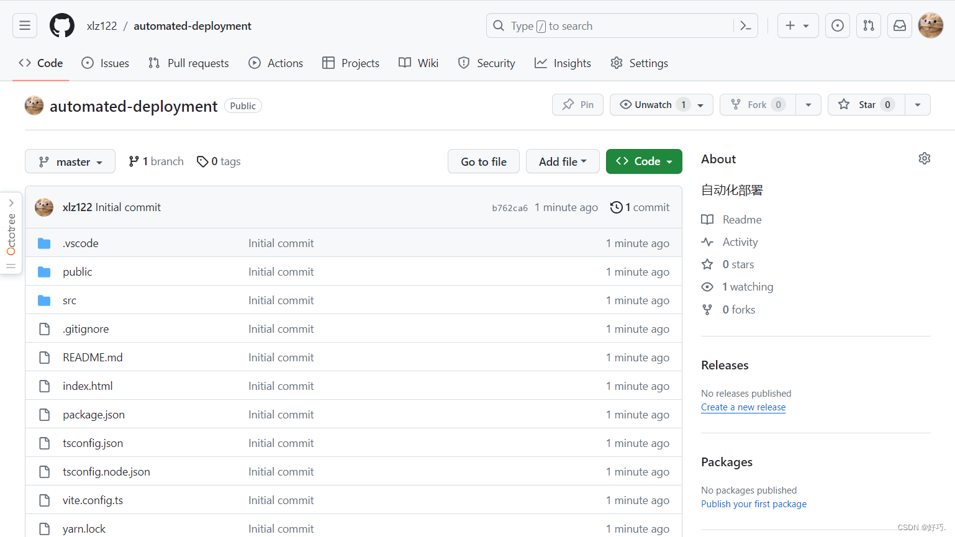955x537 pixels.
Task: Open the Insights tab
Action: pyautogui.click(x=563, y=63)
